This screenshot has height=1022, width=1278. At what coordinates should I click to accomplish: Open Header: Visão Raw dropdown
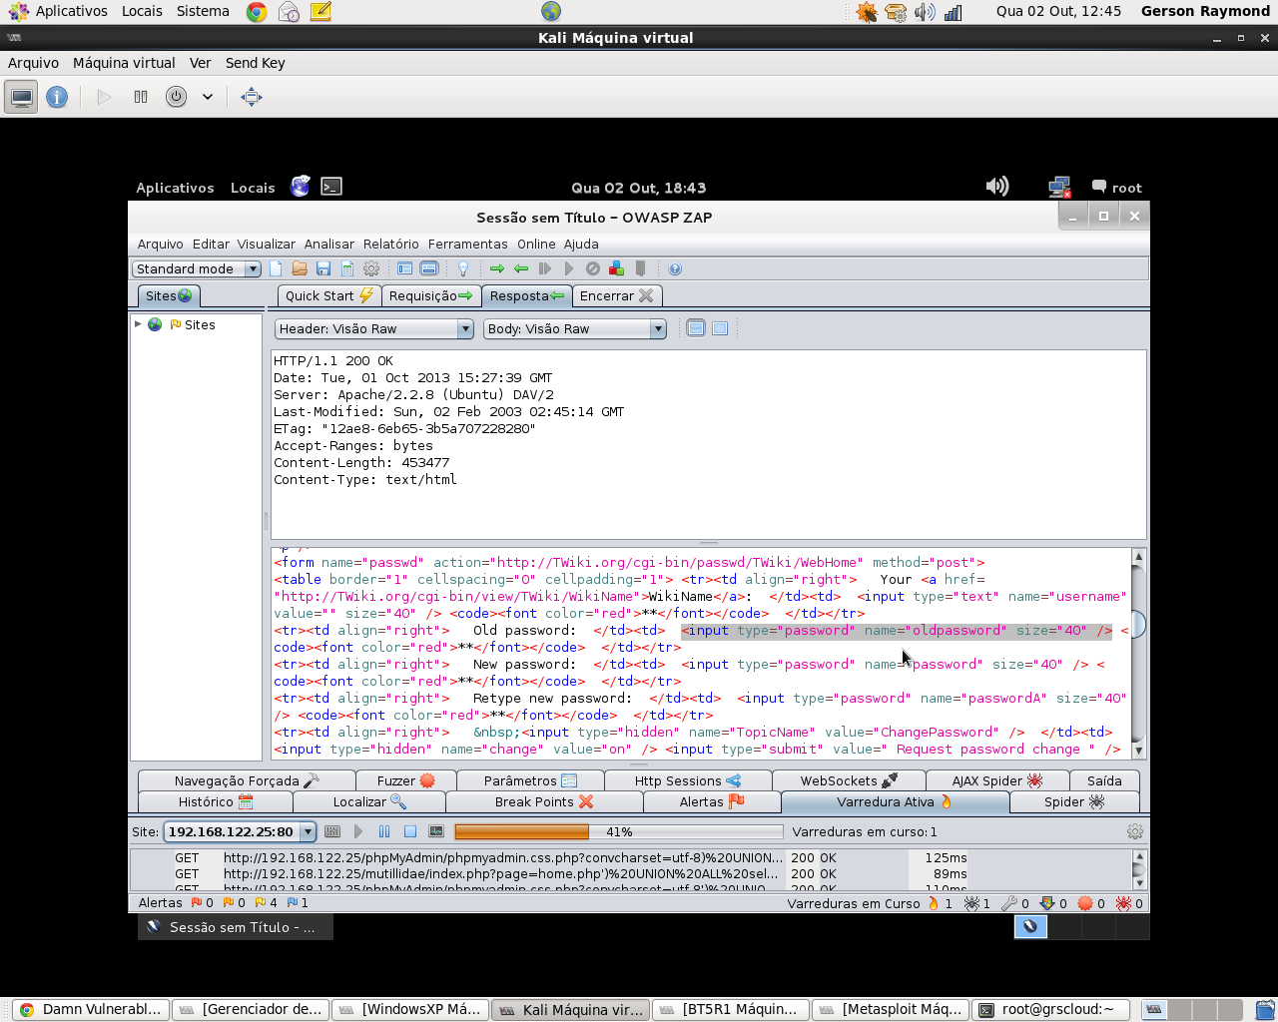373,328
